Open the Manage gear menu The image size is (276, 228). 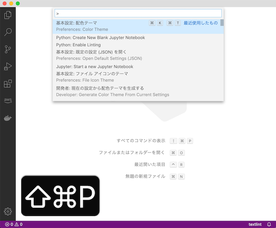(8, 212)
